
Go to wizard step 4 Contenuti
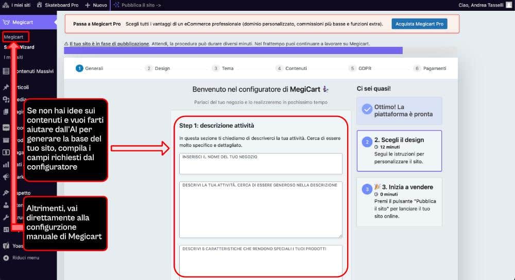coord(291,68)
